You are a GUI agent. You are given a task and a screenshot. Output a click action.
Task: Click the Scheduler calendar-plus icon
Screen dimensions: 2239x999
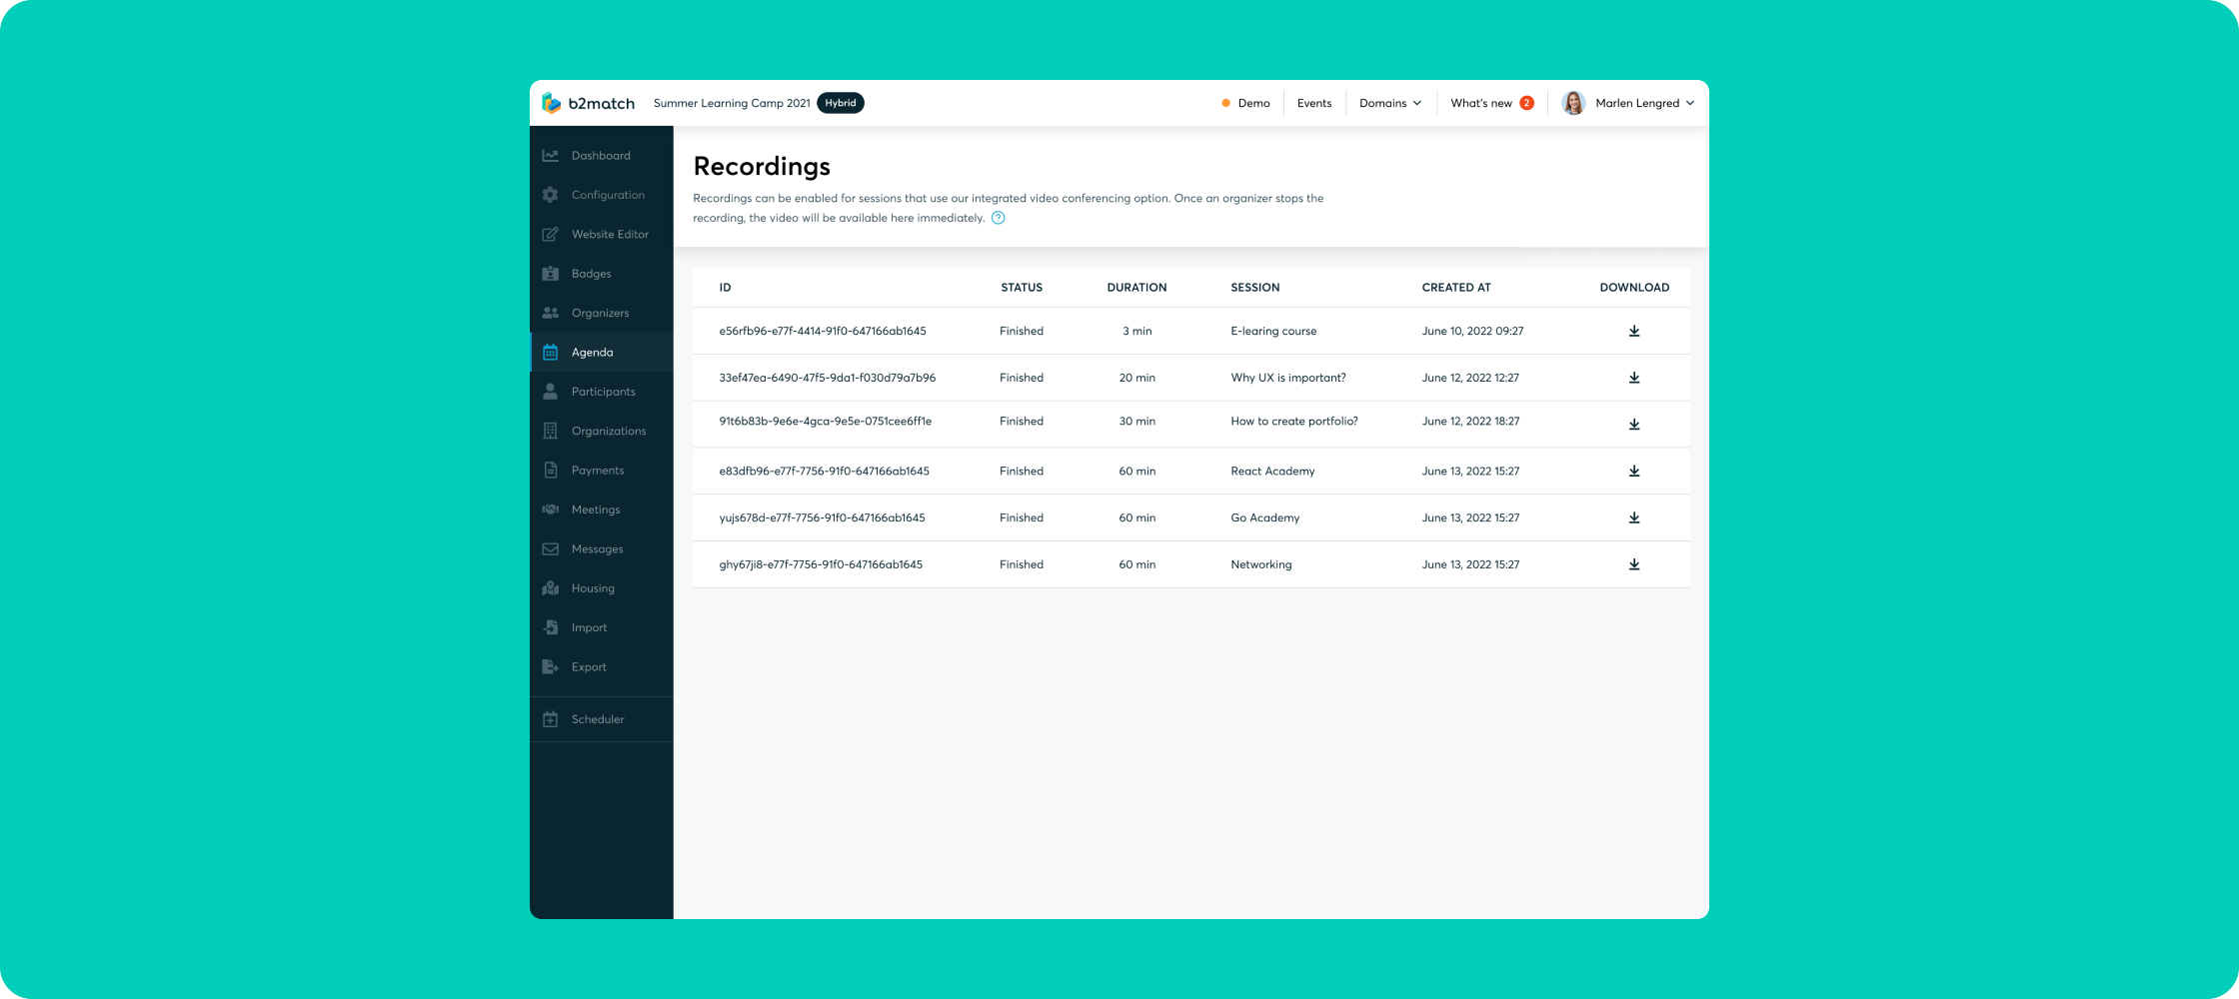tap(550, 719)
